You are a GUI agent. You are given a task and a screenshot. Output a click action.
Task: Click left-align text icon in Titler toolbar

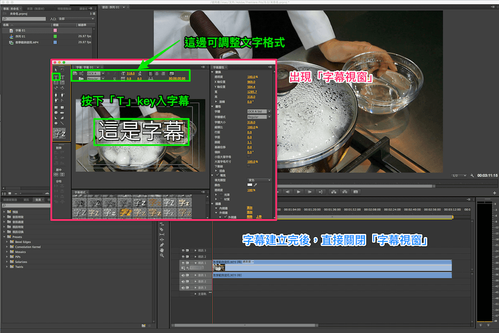151,74
